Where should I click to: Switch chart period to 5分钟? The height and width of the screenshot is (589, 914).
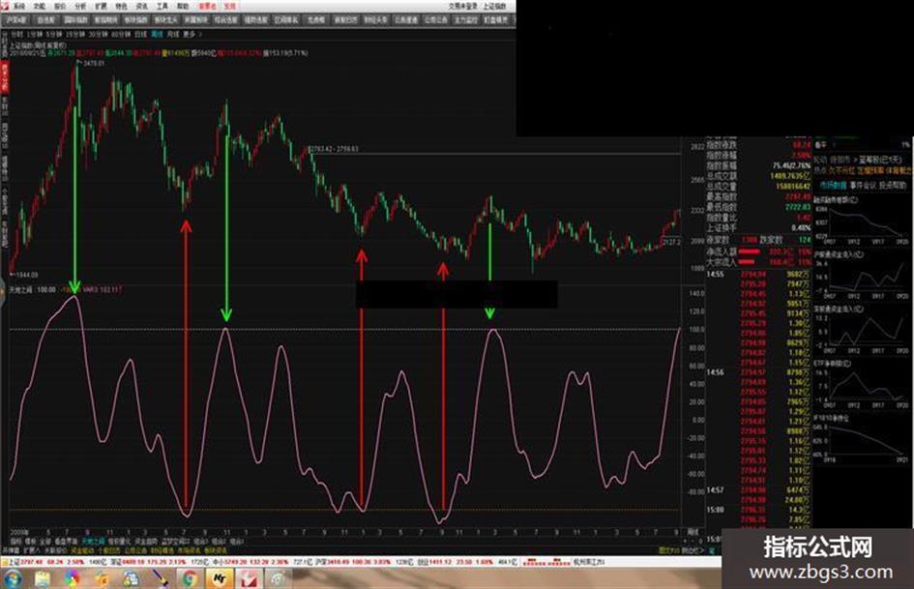[x=53, y=35]
